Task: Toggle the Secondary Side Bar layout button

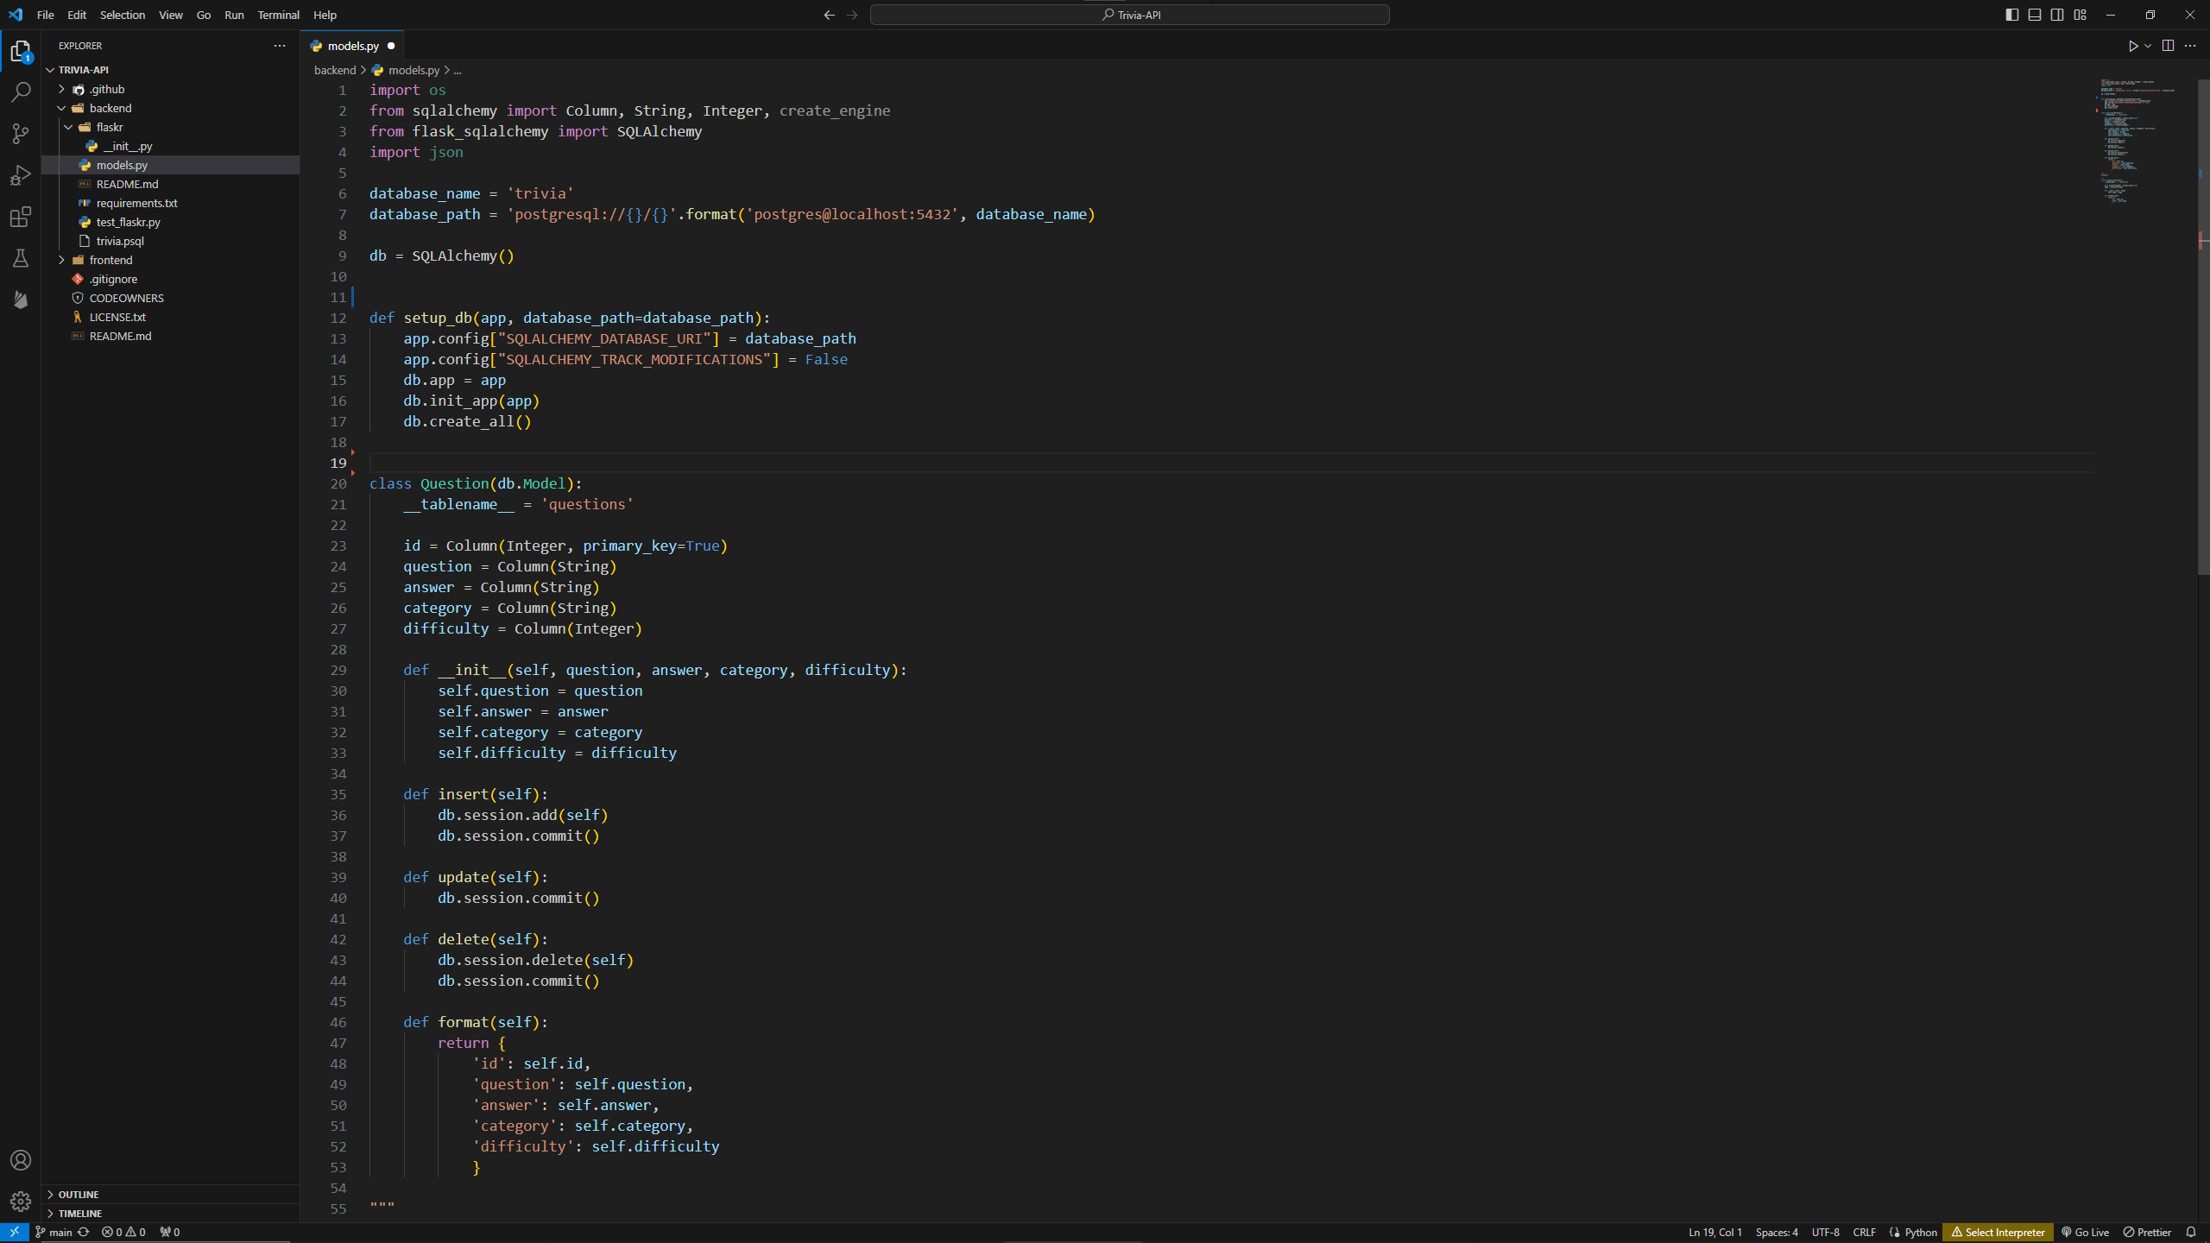Action: coord(2057,15)
